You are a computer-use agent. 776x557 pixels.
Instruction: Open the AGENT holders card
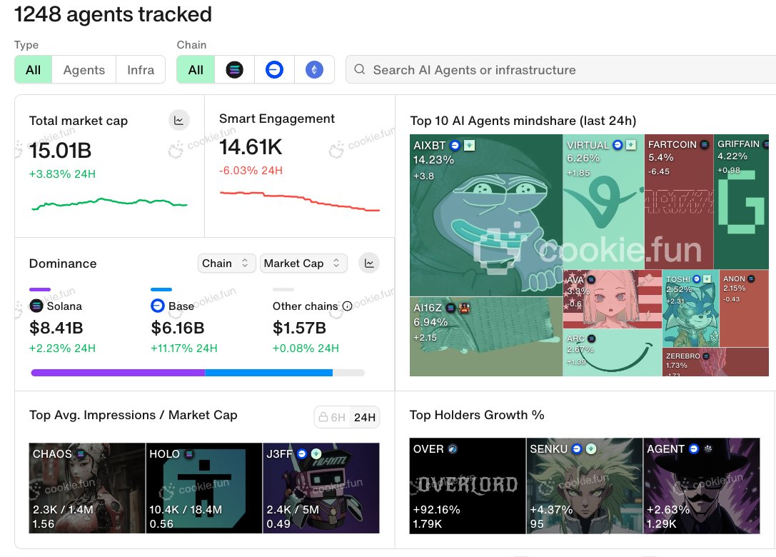pos(702,486)
